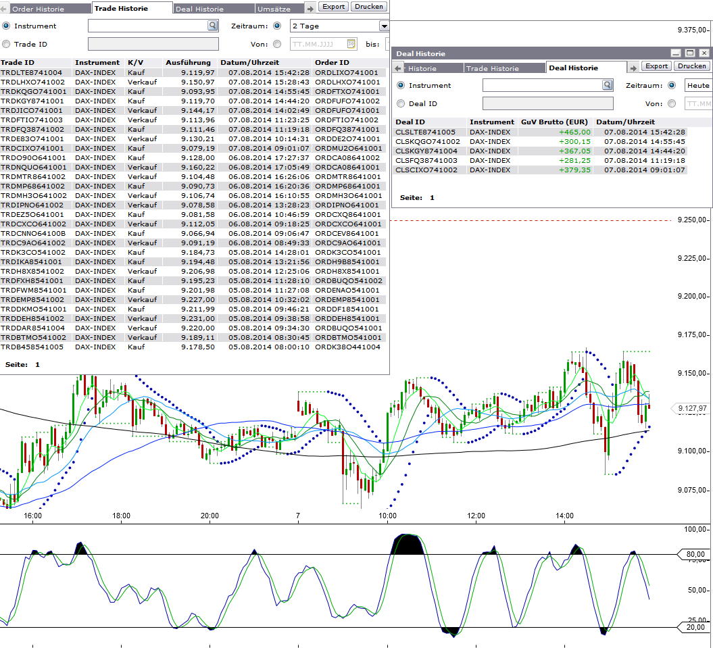Screen dimensions: 713x648
Task: Open the Historie tab in Deal Historie window
Action: [x=434, y=68]
